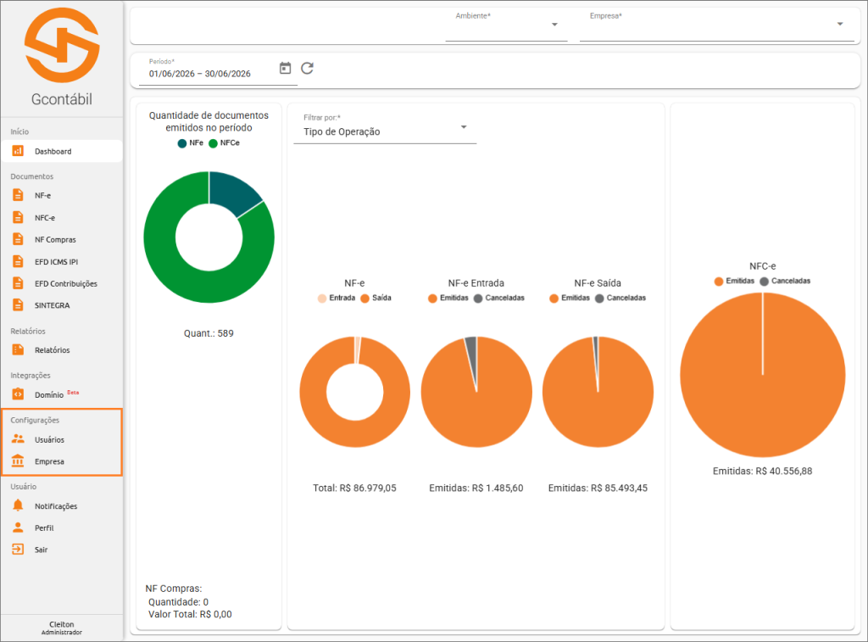Image resolution: width=868 pixels, height=642 pixels.
Task: Click the Saída orange legend swatch
Action: click(x=364, y=299)
